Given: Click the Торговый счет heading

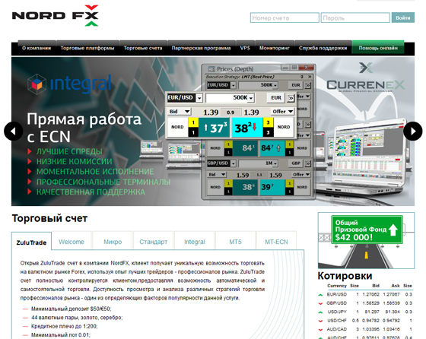Looking at the screenshot, I should click(x=49, y=218).
